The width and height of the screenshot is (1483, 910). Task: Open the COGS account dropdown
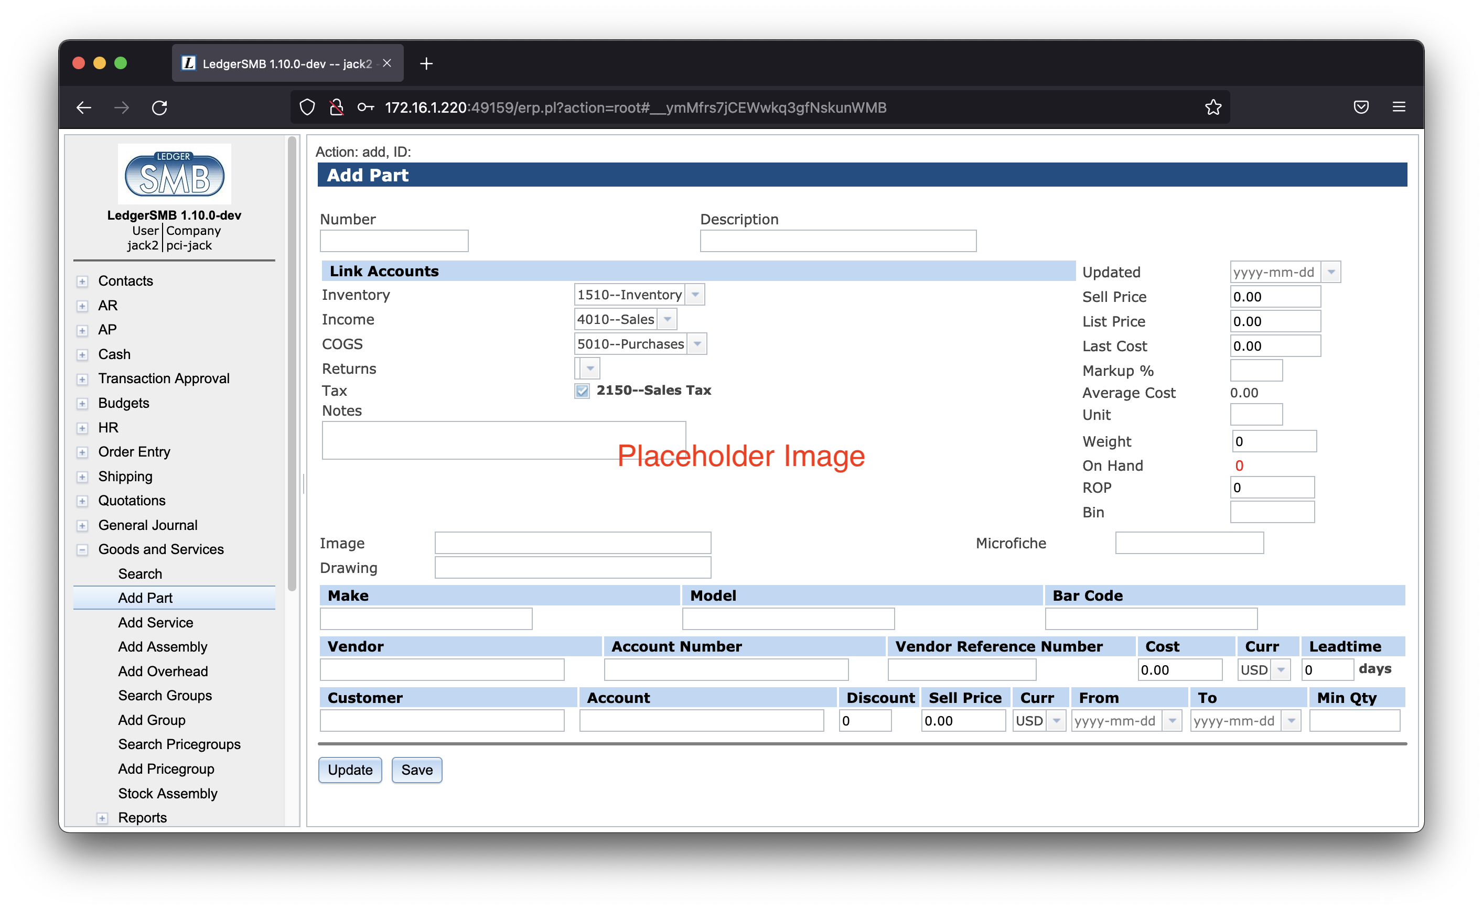pos(697,344)
